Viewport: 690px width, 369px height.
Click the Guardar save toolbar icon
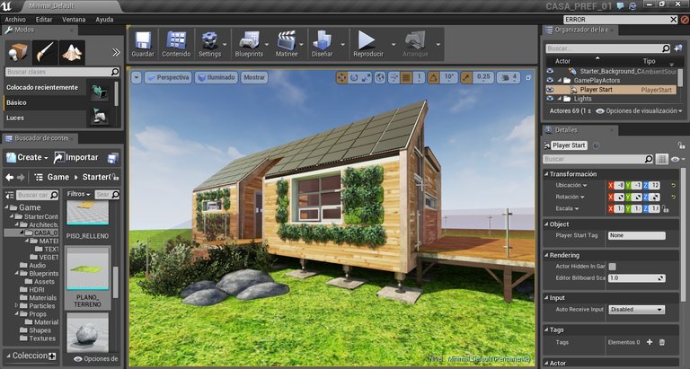[143, 44]
